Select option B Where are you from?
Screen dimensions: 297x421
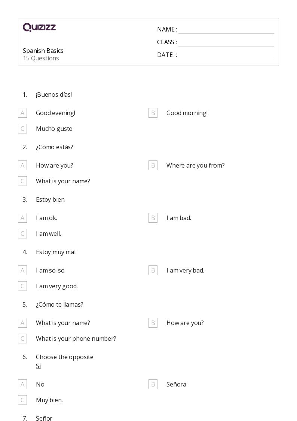[x=153, y=165]
